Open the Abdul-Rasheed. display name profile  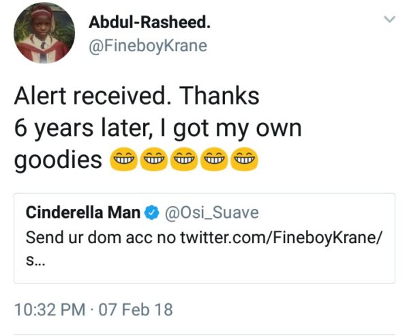(x=149, y=23)
